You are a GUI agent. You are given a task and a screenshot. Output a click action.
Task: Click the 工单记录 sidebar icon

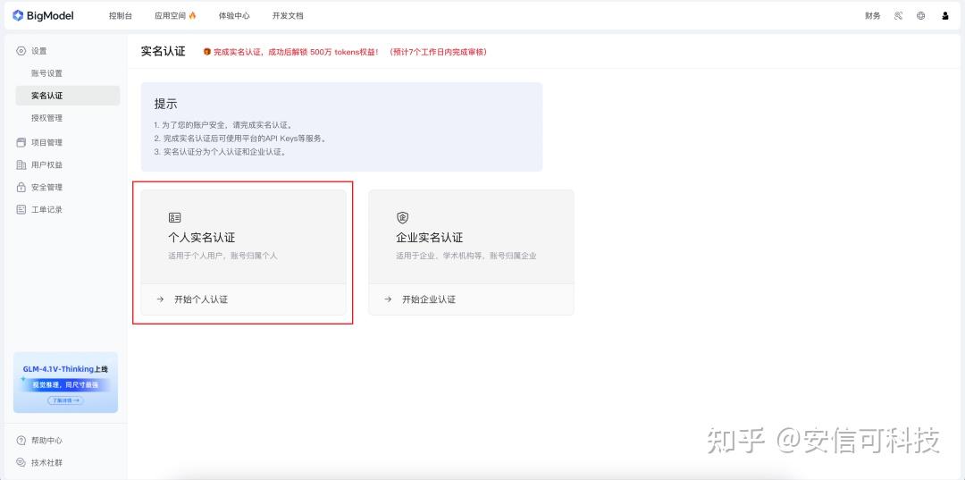(21, 209)
